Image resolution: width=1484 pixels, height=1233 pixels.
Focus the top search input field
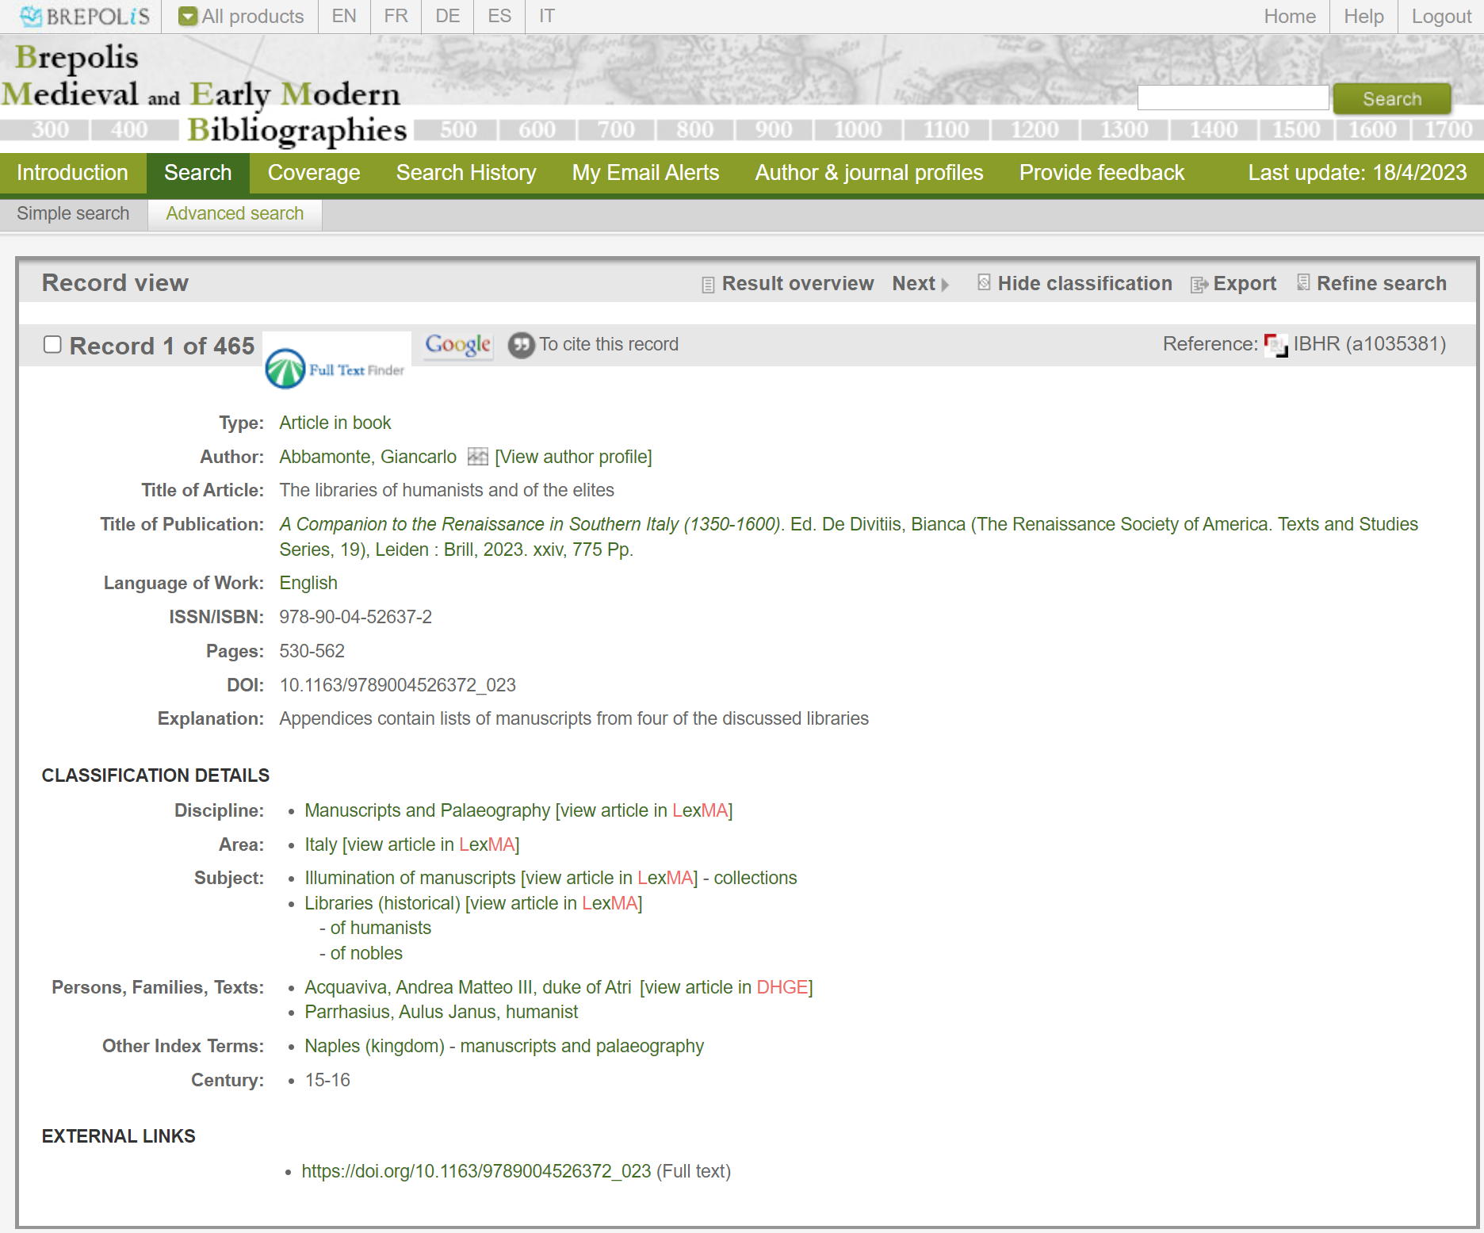pos(1233,98)
